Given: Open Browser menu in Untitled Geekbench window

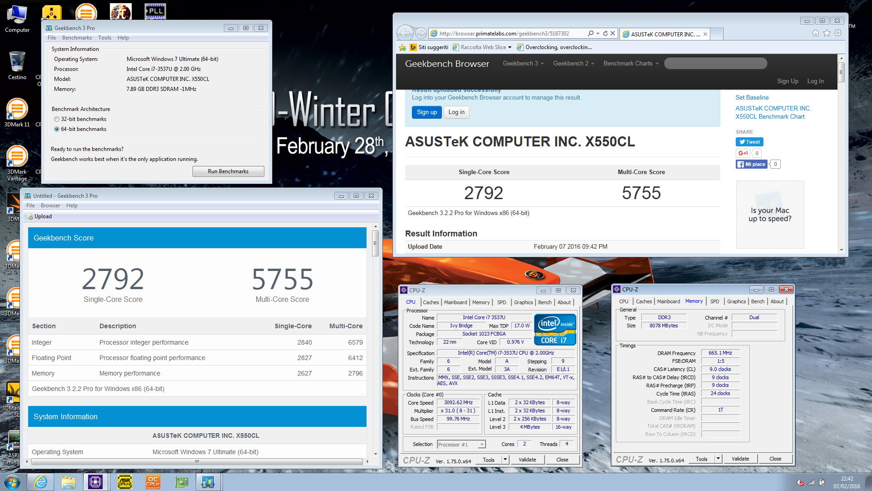Looking at the screenshot, I should click(x=50, y=205).
